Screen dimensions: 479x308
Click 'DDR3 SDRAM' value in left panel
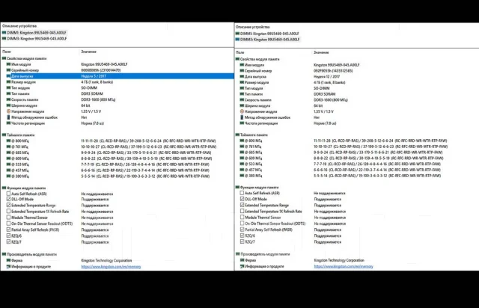(92, 93)
